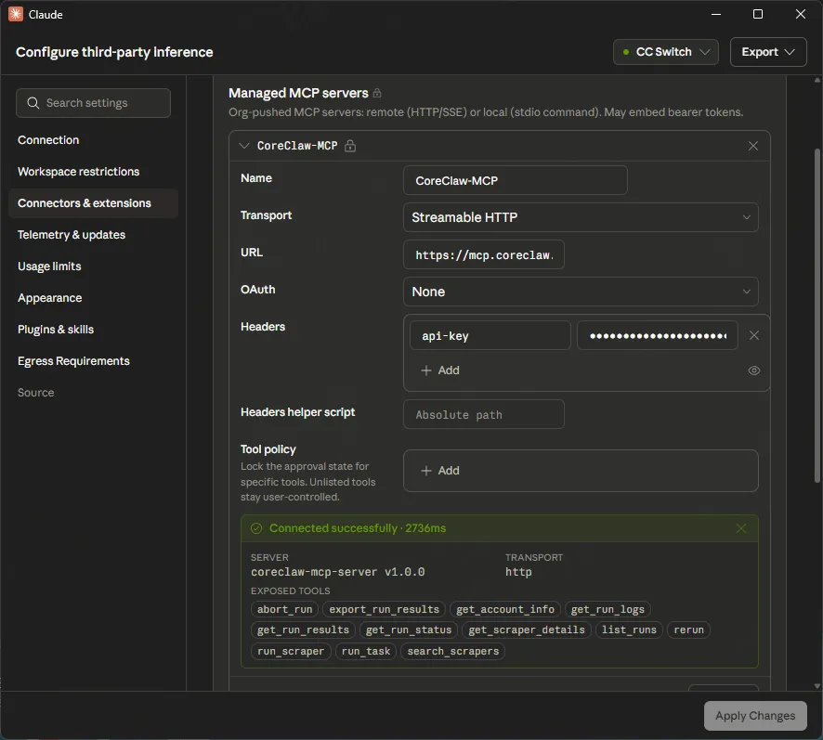Open Plugins & skills section

(x=56, y=329)
